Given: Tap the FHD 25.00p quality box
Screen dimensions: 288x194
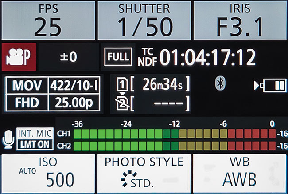Looking at the screenshot, I should tap(53, 103).
